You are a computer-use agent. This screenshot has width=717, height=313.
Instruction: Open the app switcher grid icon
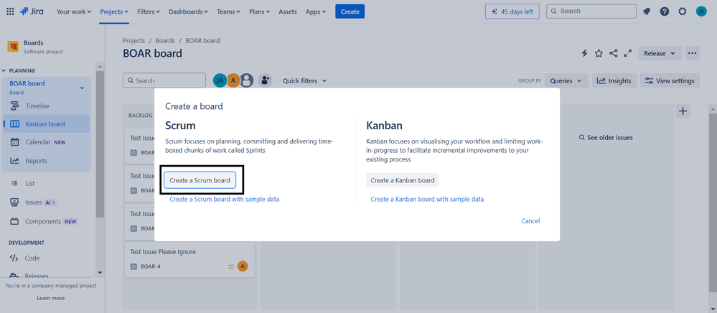click(10, 11)
